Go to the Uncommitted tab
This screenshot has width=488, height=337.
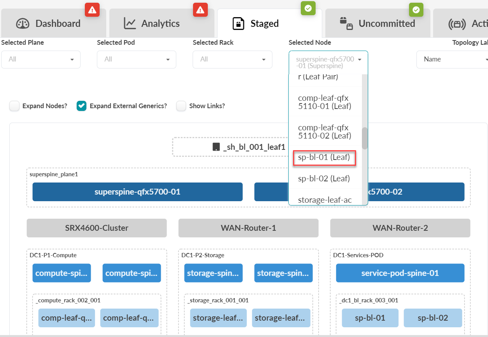pyautogui.click(x=377, y=23)
